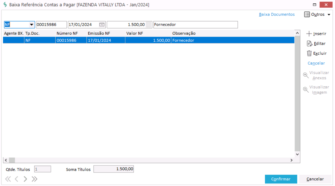This screenshot has height=186, width=335.
Task: Go to last record with double-right arrow
Action: tap(35, 179)
